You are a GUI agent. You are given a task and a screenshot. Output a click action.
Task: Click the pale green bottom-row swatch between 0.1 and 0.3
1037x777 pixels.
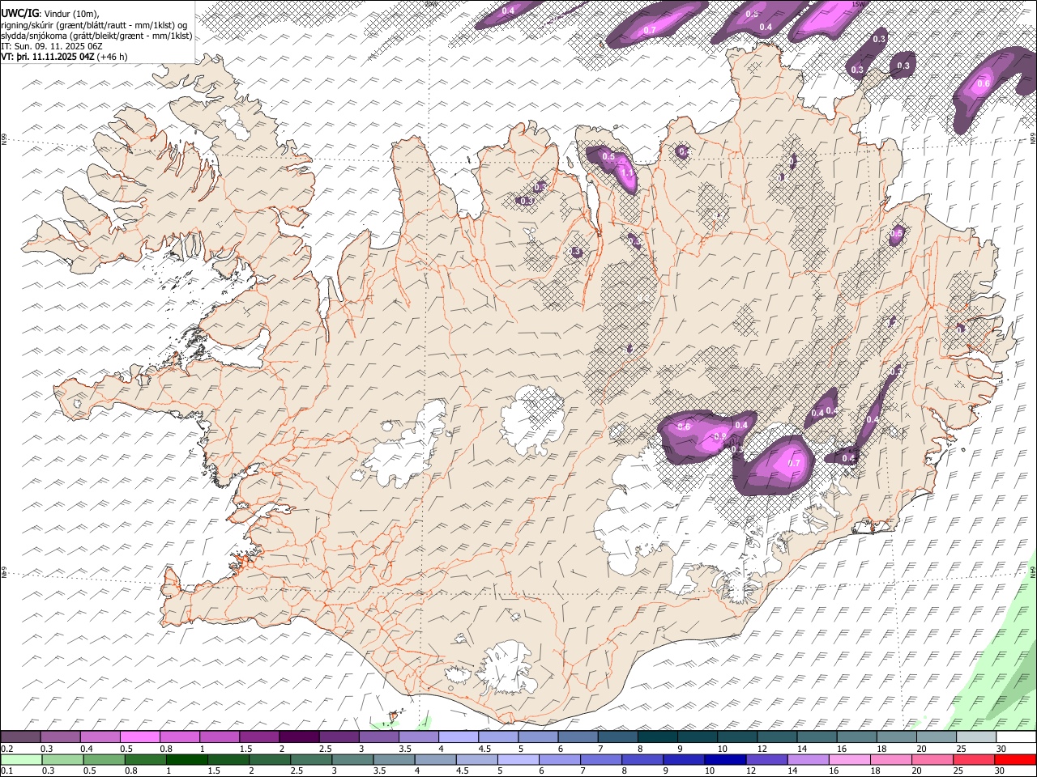pos(21,759)
